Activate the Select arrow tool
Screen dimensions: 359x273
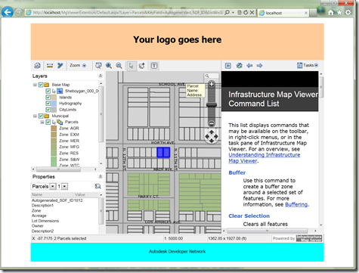(x=132, y=66)
